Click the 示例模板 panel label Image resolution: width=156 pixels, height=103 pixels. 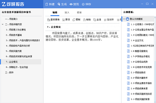pos(129,12)
